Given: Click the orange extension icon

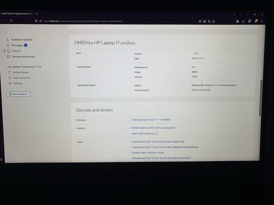Looking at the screenshot, I should point(256,21).
